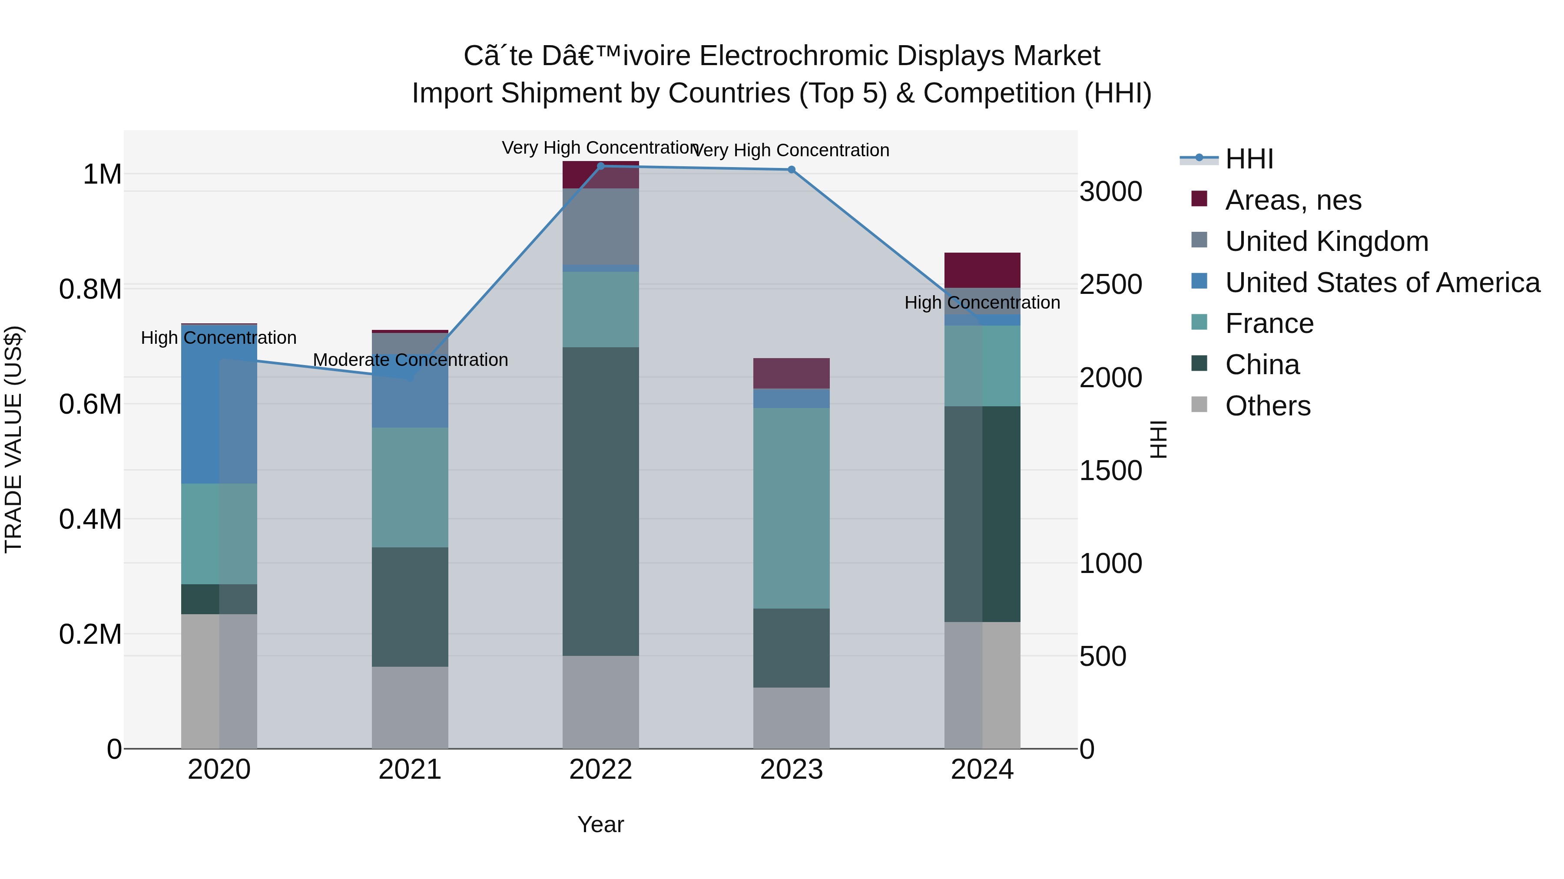Screen dimensions: 1564x879
Task: Click 'Moderate Concentration' annotation for 2021
Action: [x=411, y=360]
